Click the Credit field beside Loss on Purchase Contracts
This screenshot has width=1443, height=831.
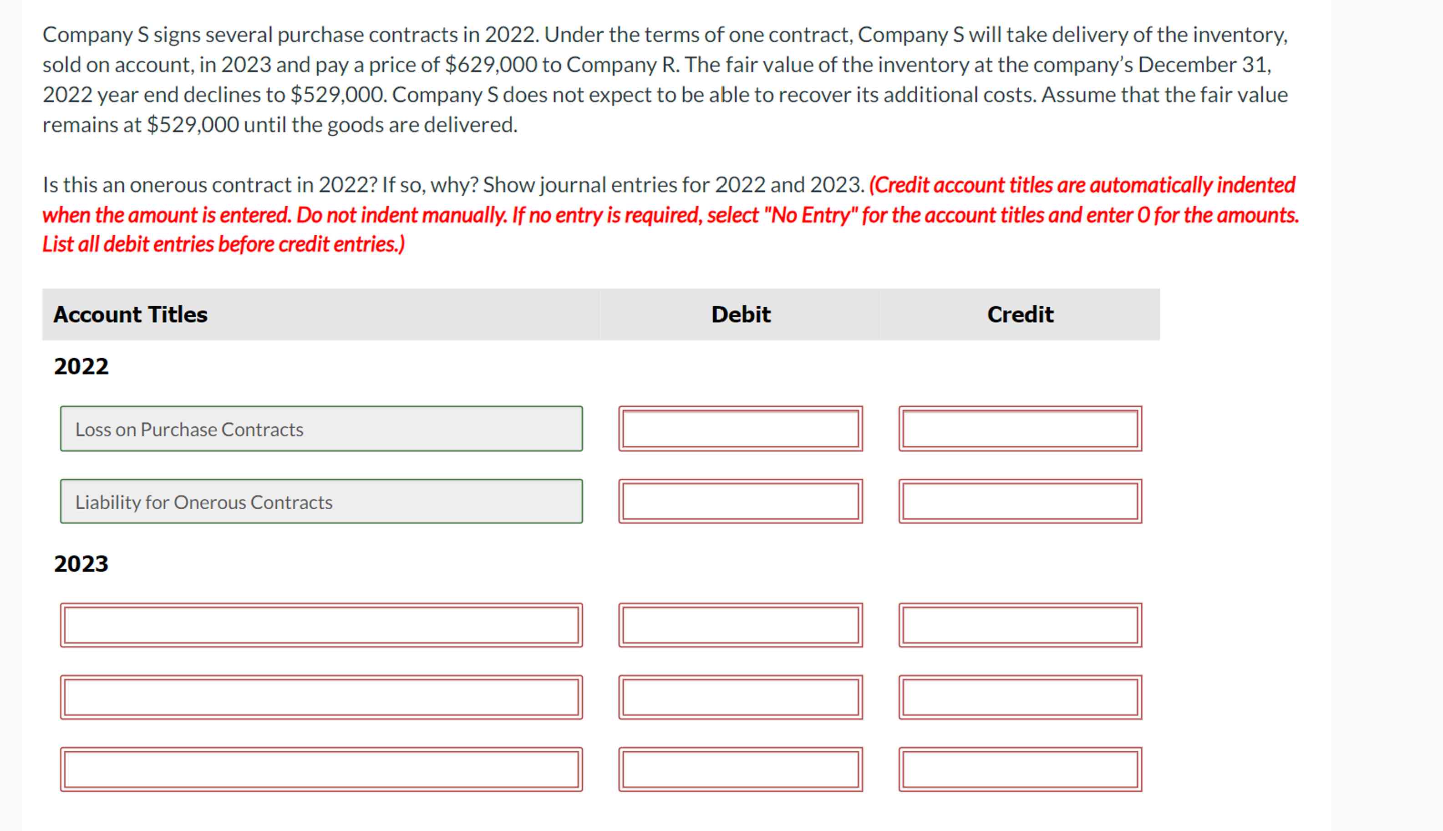point(1020,428)
